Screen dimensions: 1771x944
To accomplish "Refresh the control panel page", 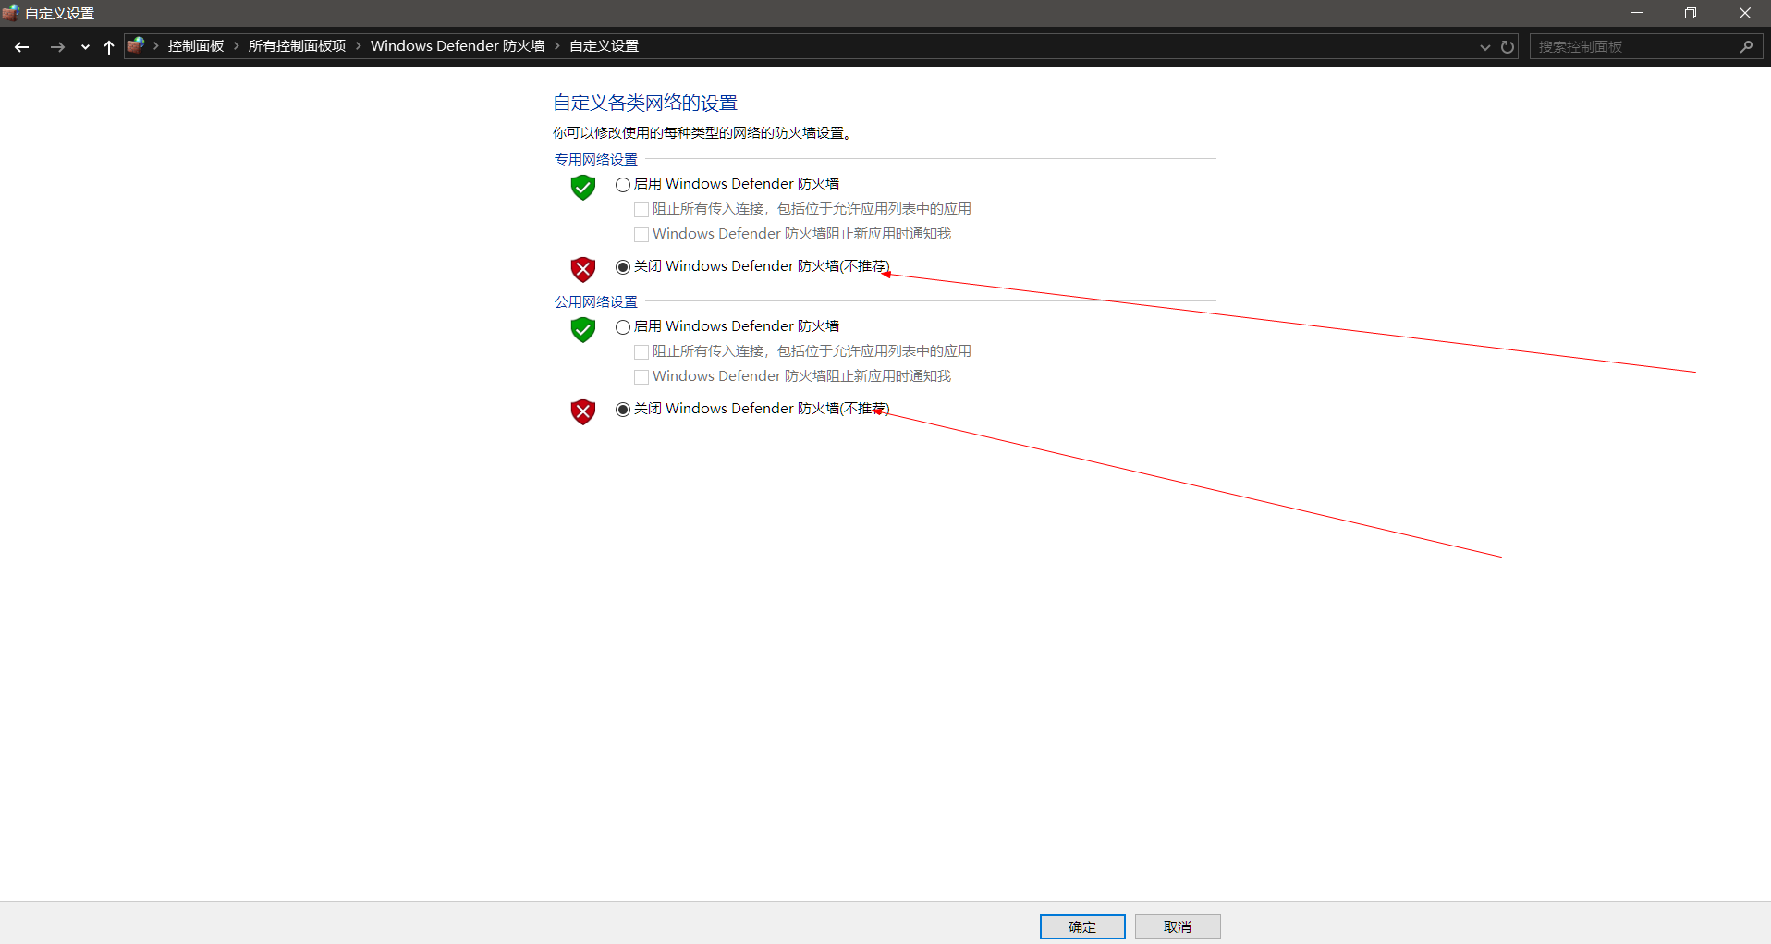I will pos(1508,47).
